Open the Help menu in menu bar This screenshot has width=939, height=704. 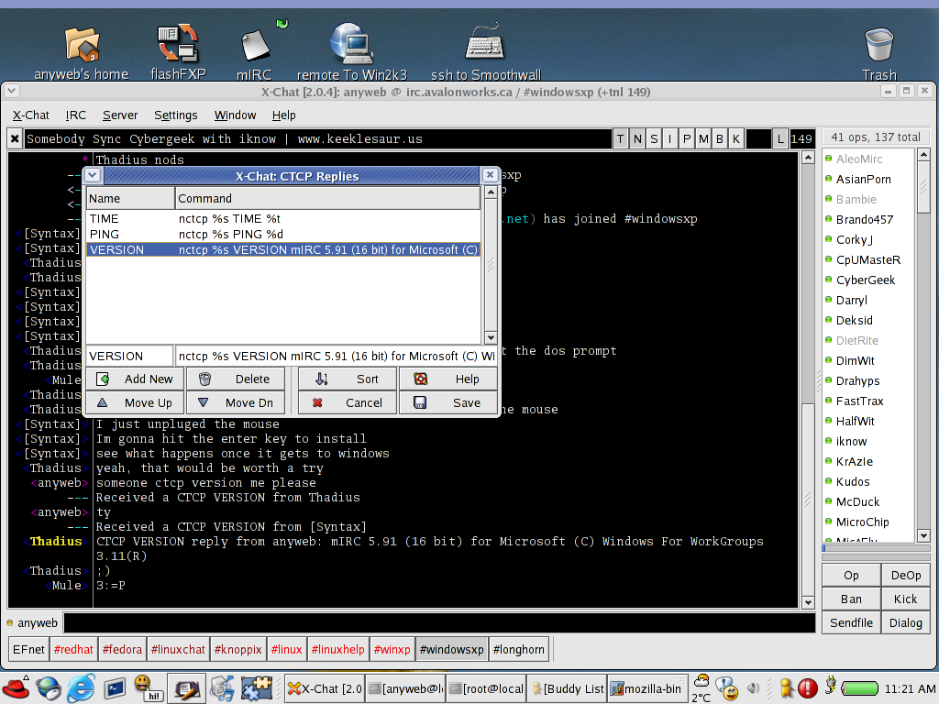click(284, 115)
